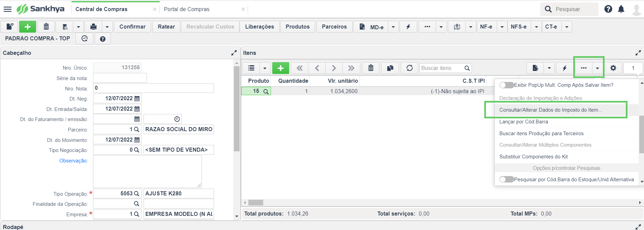Select Consultar/Alterar Dados do Imposto do Item
The width and height of the screenshot is (644, 230).
tap(551, 110)
